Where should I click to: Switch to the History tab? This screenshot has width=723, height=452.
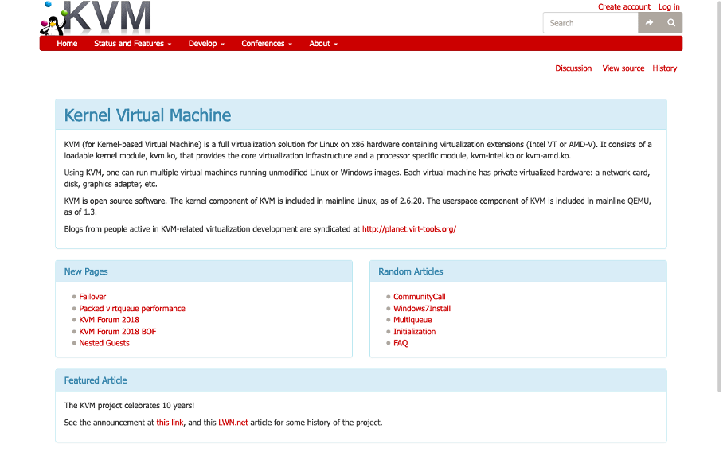(x=664, y=68)
